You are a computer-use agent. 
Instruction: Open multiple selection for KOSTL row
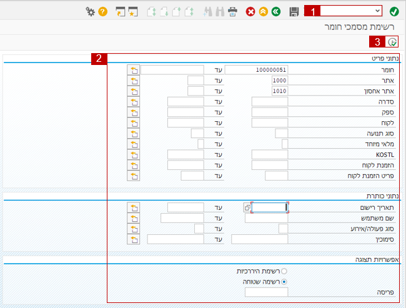tap(133, 155)
